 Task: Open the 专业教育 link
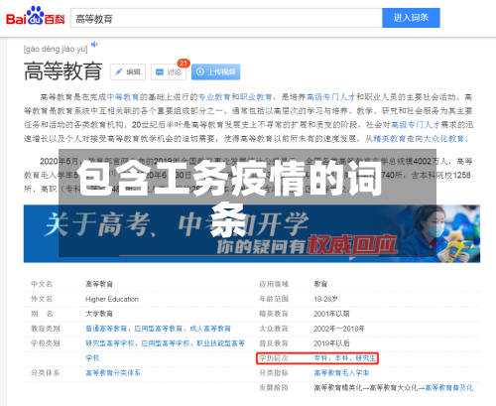tap(214, 97)
